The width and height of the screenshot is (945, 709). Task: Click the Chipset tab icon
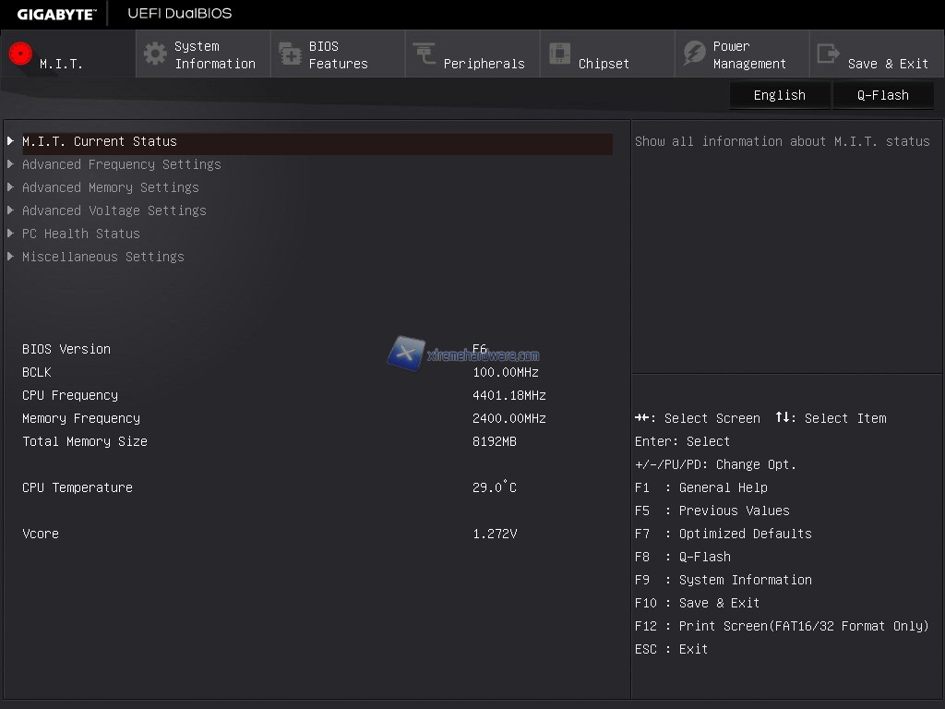pyautogui.click(x=559, y=54)
